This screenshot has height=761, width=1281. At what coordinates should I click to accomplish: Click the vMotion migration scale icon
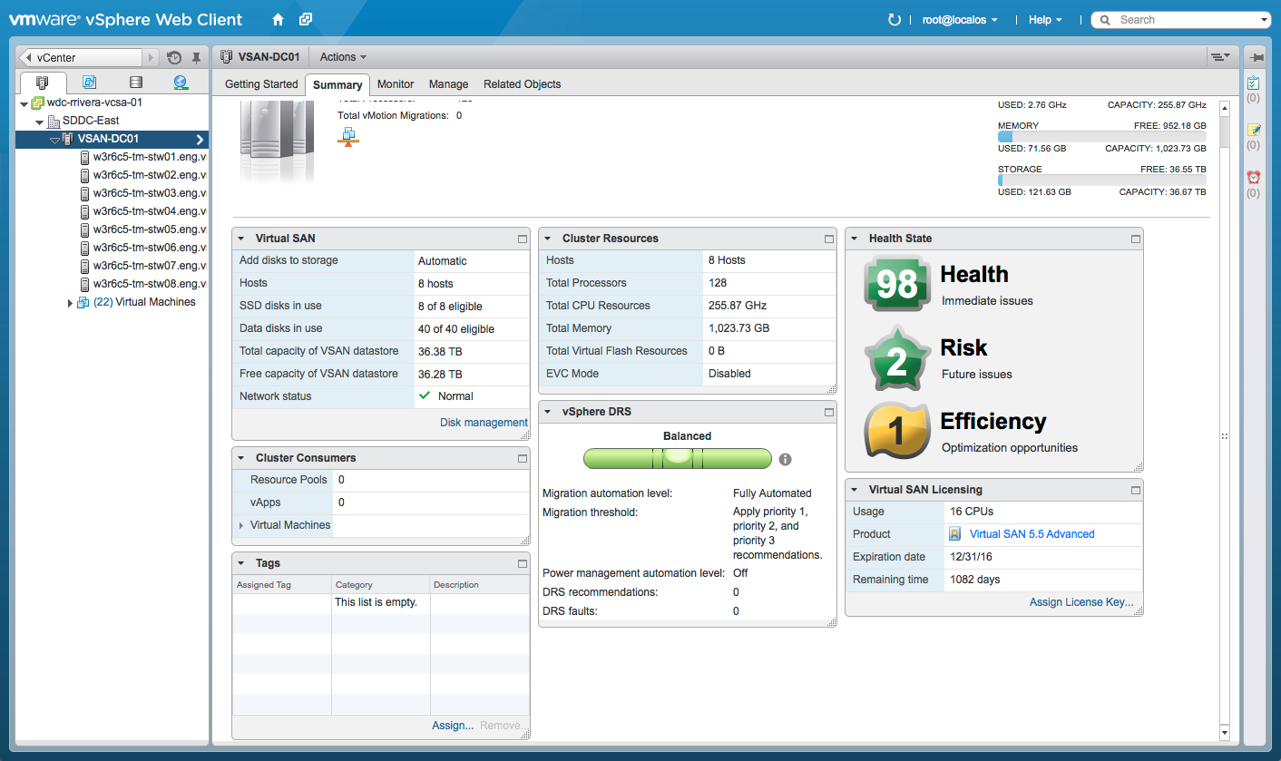(348, 137)
